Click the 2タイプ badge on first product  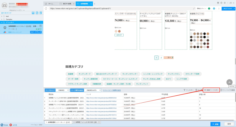pyautogui.click(x=119, y=35)
